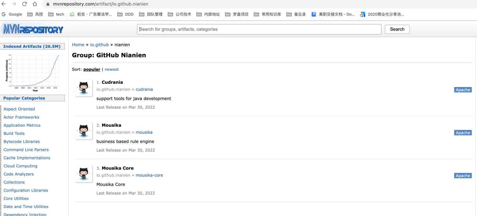The width and height of the screenshot is (477, 216).
Task: Click the MVNRepository logo
Action: [33, 30]
